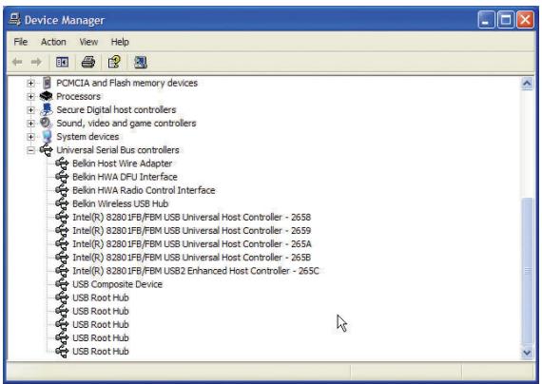
Task: Select Intel Universal Host Controller - 2658
Action: [x=191, y=217]
